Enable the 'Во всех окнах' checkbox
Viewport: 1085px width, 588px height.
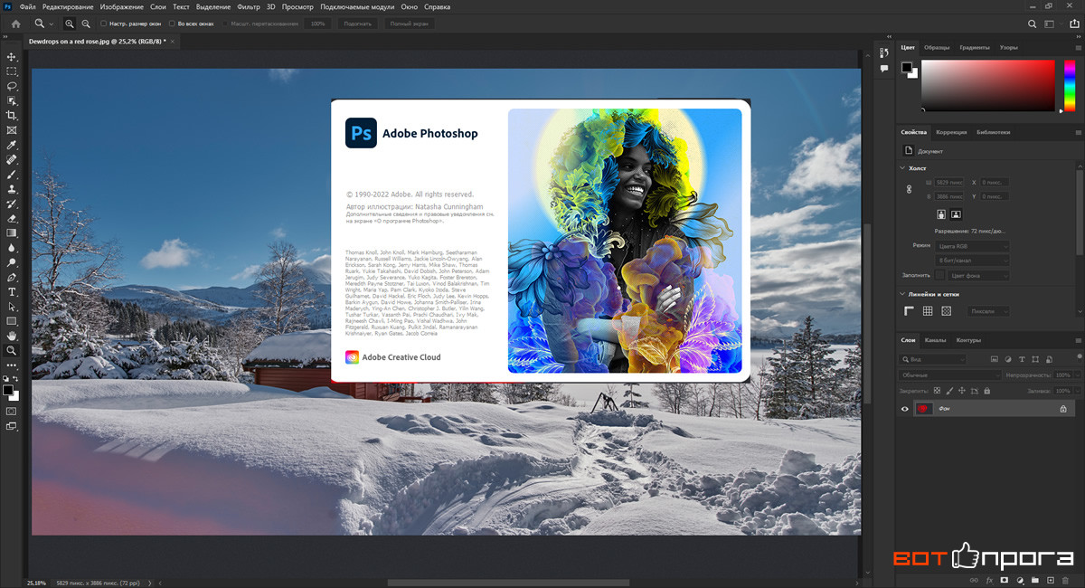pos(172,24)
